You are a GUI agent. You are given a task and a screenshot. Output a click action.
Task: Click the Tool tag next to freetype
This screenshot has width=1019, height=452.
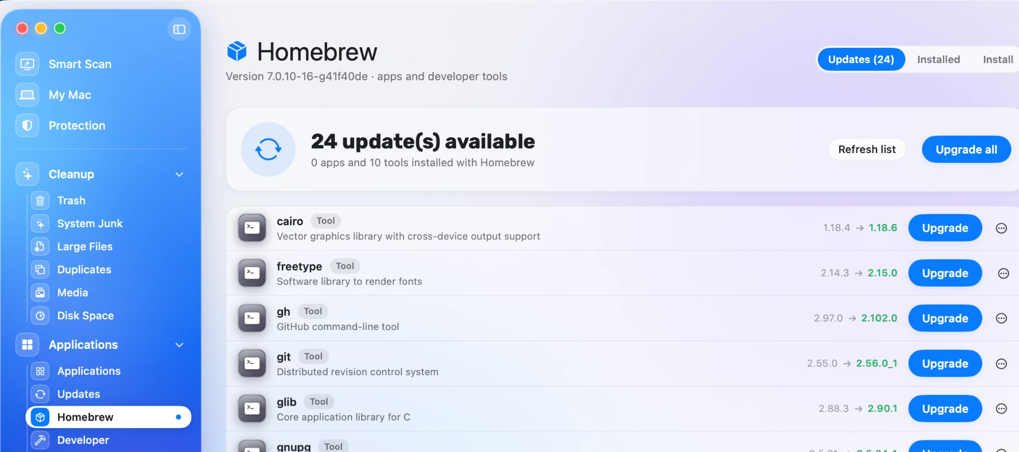(x=345, y=266)
